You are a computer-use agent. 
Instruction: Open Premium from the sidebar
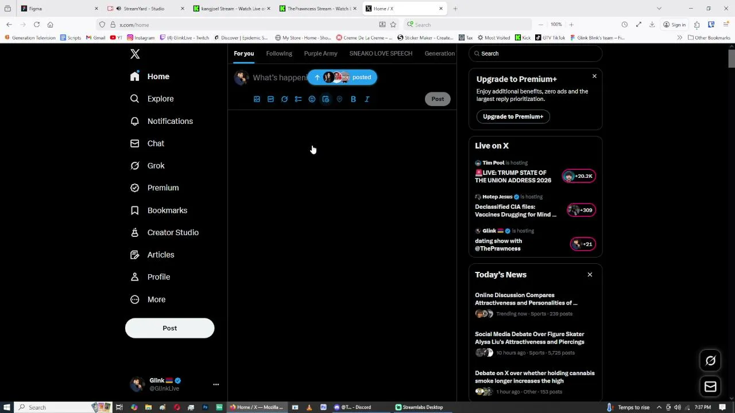154,188
